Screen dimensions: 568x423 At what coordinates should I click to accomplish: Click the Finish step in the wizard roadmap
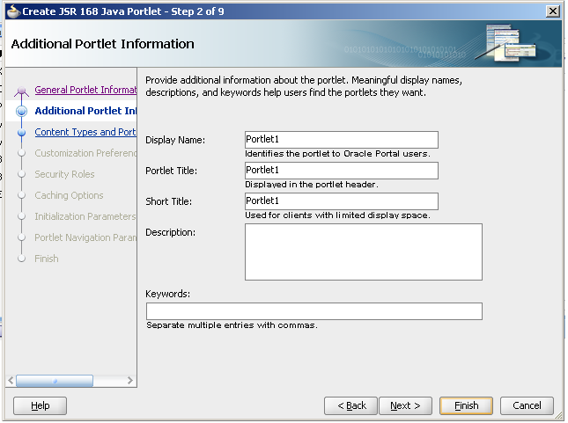point(47,259)
